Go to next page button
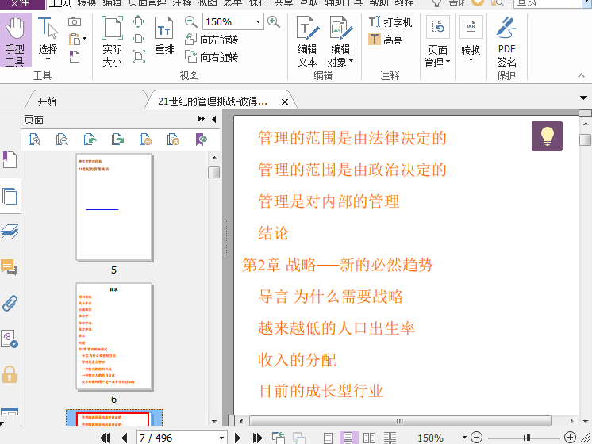This screenshot has width=592, height=444. click(237, 438)
